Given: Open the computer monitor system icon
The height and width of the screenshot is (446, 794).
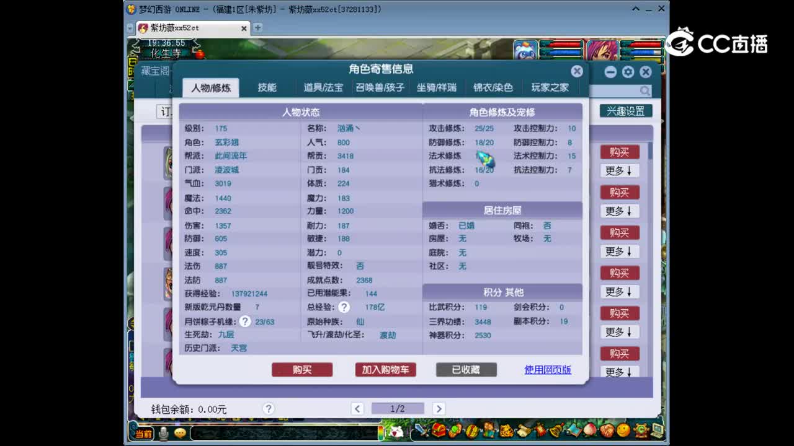Looking at the screenshot, I should point(658,430).
